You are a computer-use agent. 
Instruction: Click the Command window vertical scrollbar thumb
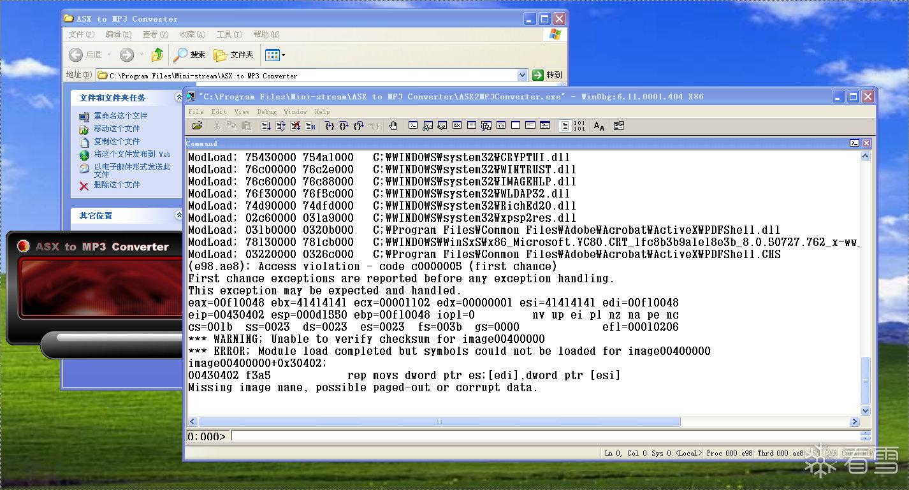tap(866, 380)
